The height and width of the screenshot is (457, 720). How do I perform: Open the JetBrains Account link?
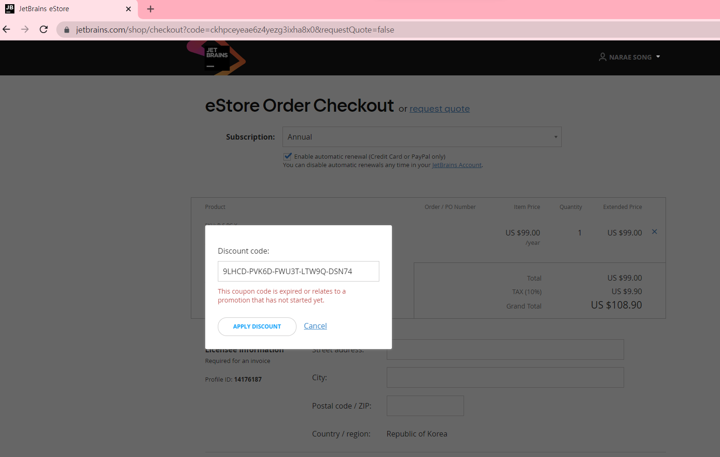tap(457, 165)
